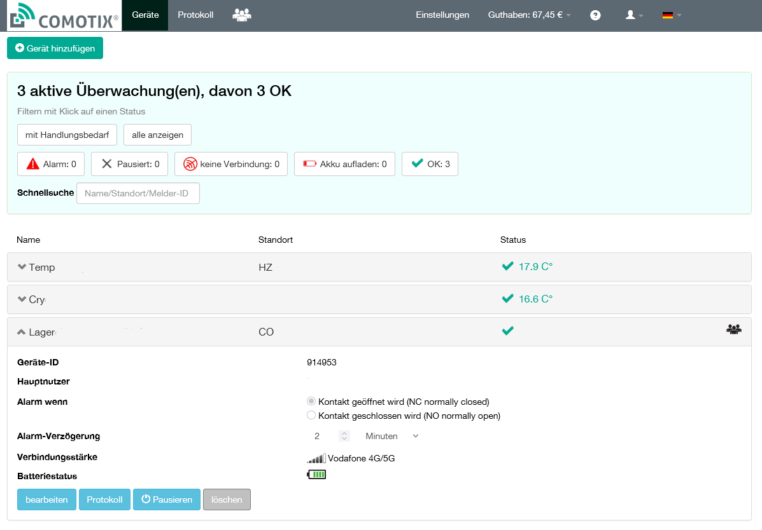Filter by keine Verbindung status

tap(230, 164)
